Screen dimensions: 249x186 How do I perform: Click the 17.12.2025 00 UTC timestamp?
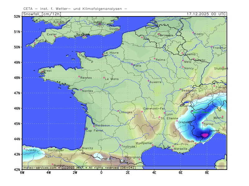(206, 14)
